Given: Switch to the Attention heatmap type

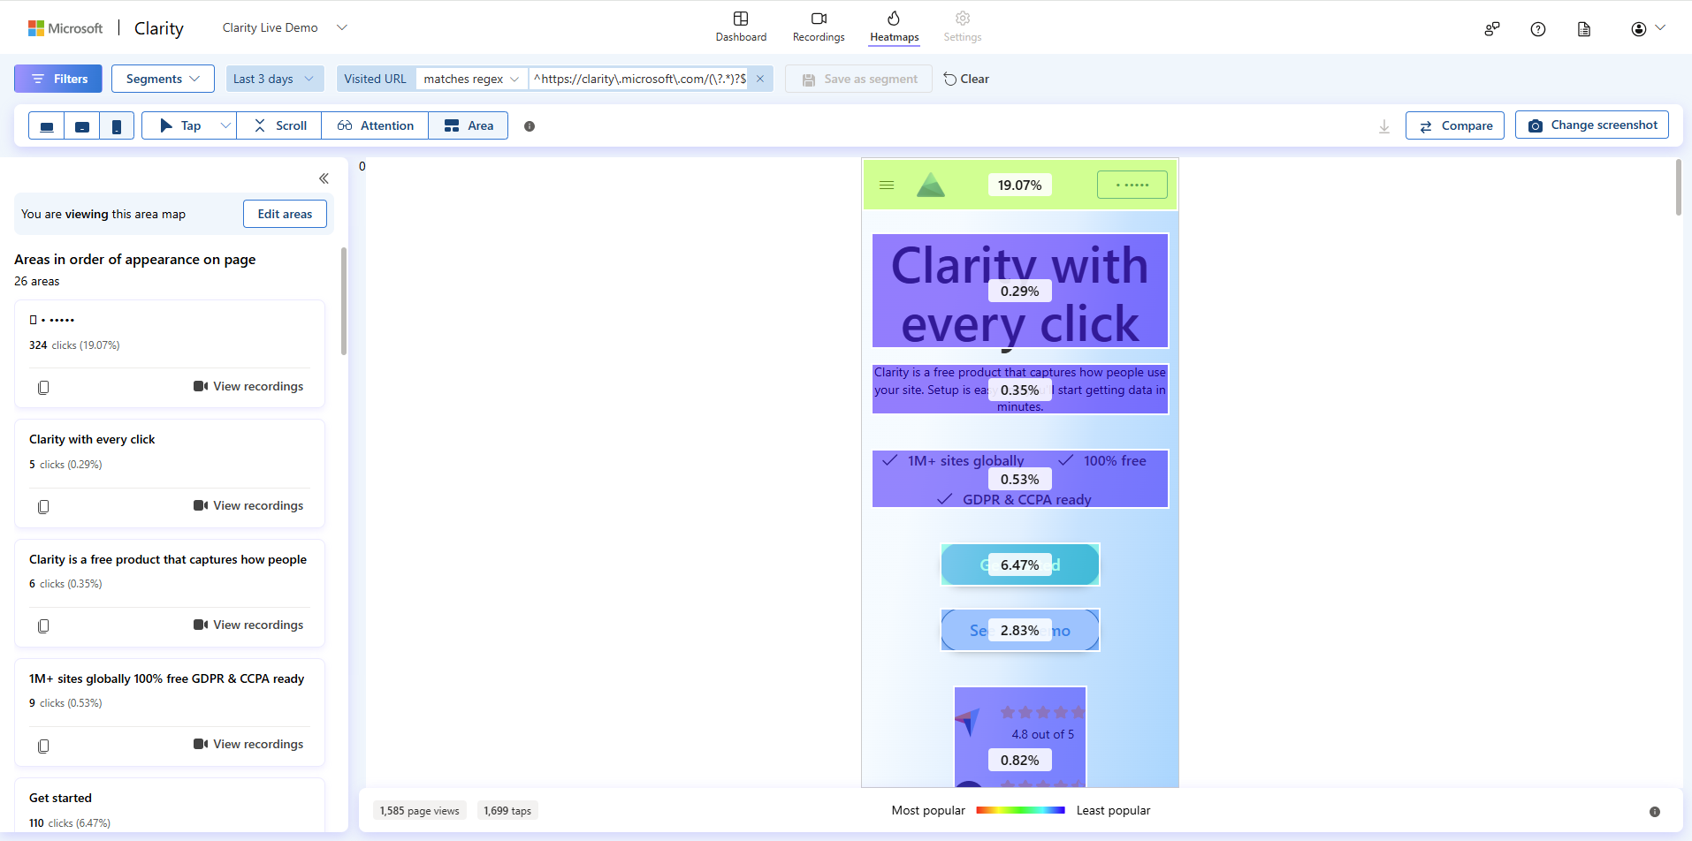Looking at the screenshot, I should point(376,126).
